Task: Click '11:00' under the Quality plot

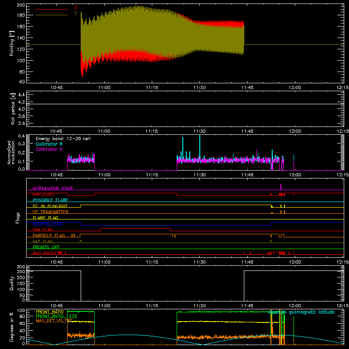Action: [104, 306]
